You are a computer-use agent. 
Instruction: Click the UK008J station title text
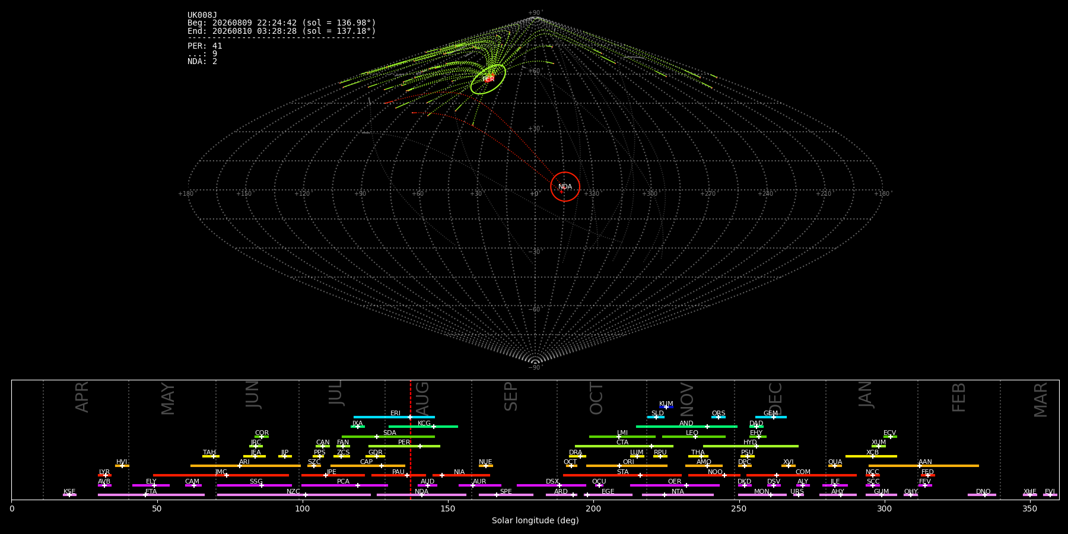click(x=202, y=15)
